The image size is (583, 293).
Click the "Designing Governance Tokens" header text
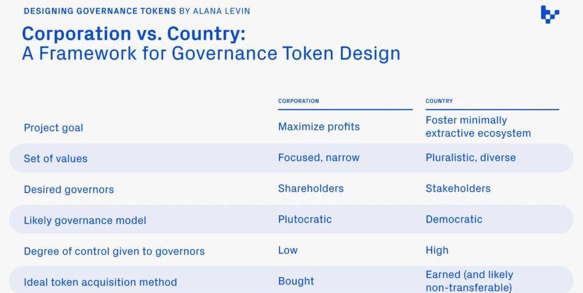coord(100,11)
